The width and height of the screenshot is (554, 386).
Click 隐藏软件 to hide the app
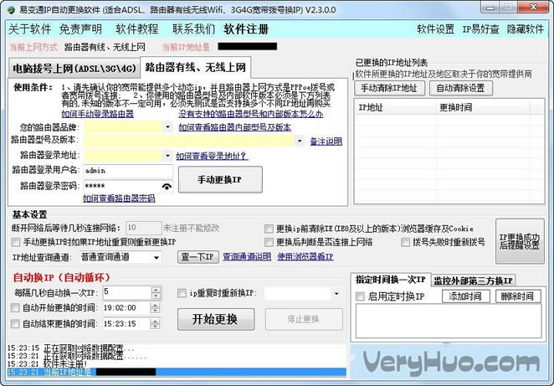click(526, 29)
